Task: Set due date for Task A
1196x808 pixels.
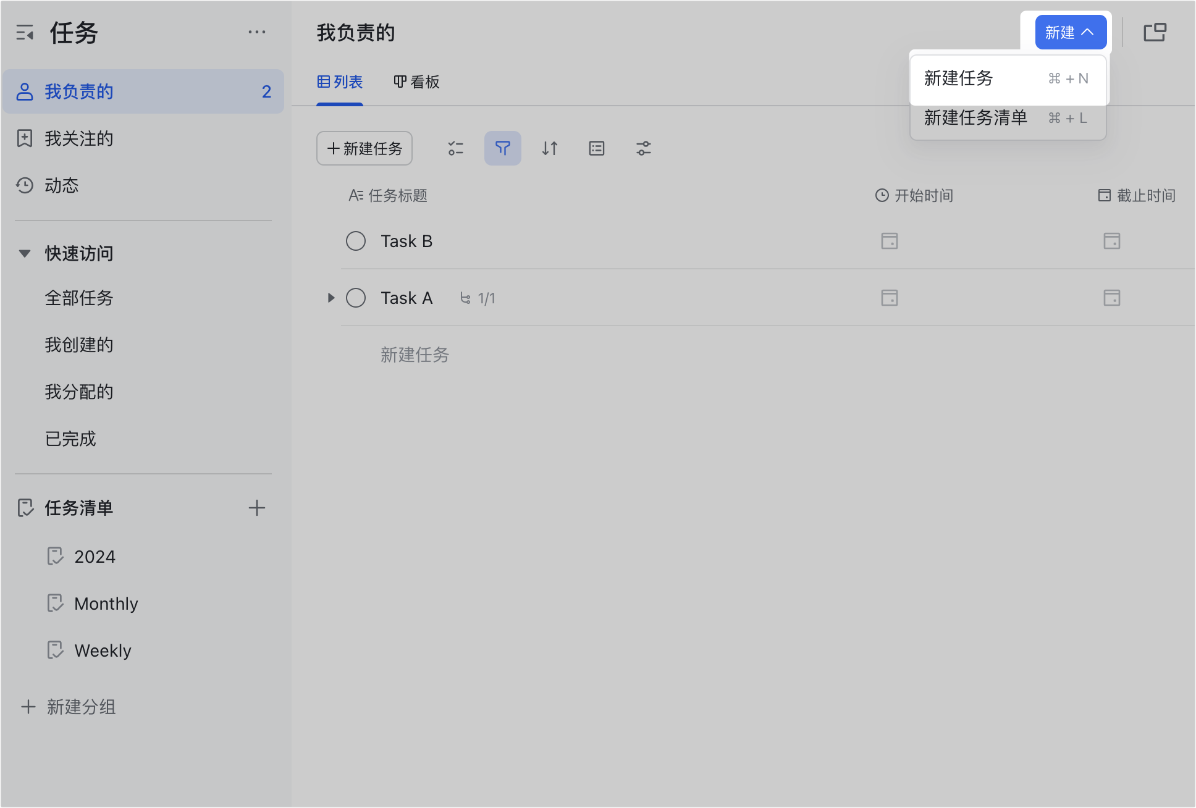Action: click(x=1112, y=298)
